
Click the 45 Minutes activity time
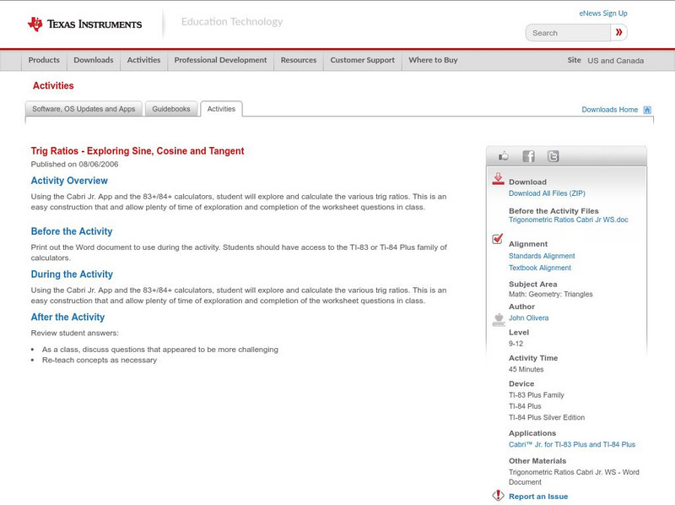pyautogui.click(x=526, y=369)
